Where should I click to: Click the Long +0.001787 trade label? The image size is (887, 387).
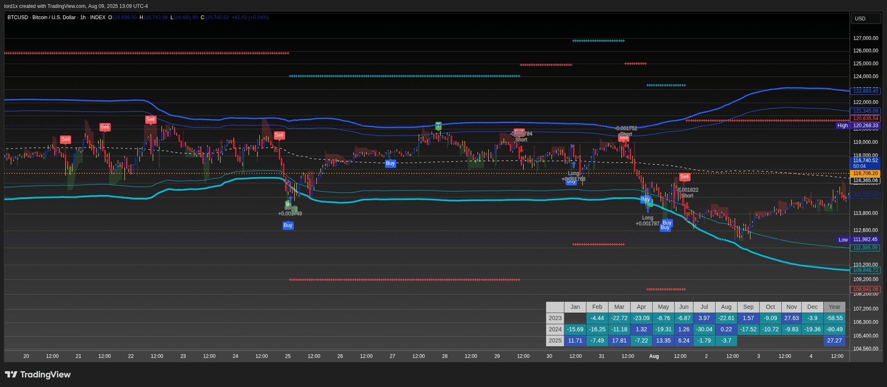point(648,221)
